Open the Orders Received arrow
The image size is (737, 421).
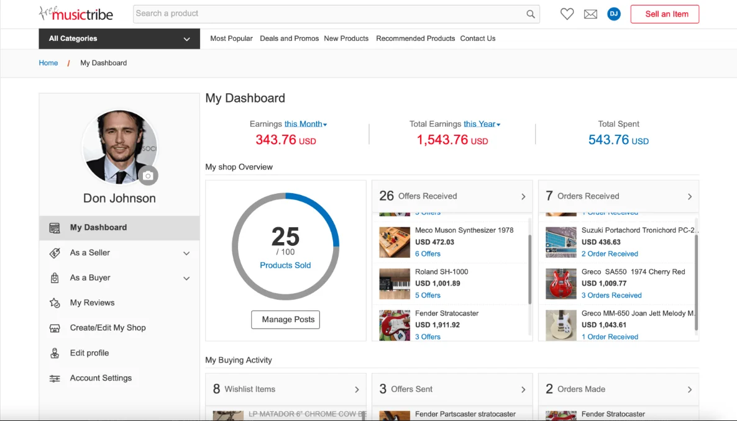[690, 196]
